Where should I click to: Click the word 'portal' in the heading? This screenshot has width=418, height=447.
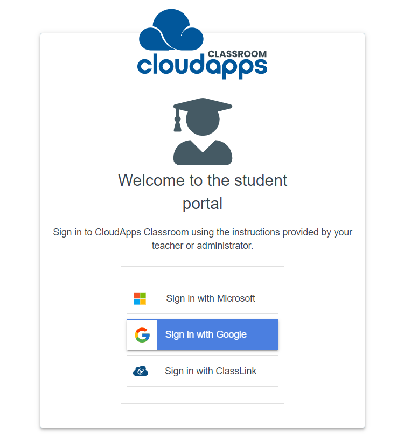203,204
